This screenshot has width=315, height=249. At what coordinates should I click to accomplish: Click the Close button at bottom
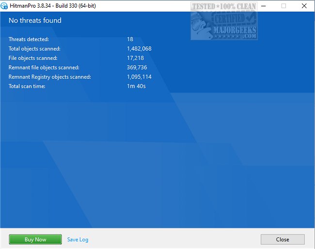pos(283,239)
